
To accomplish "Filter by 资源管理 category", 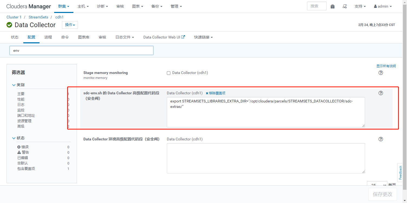I will 24,121.
